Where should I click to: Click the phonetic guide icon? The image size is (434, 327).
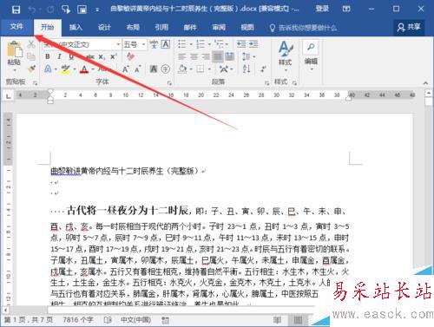[x=154, y=44]
